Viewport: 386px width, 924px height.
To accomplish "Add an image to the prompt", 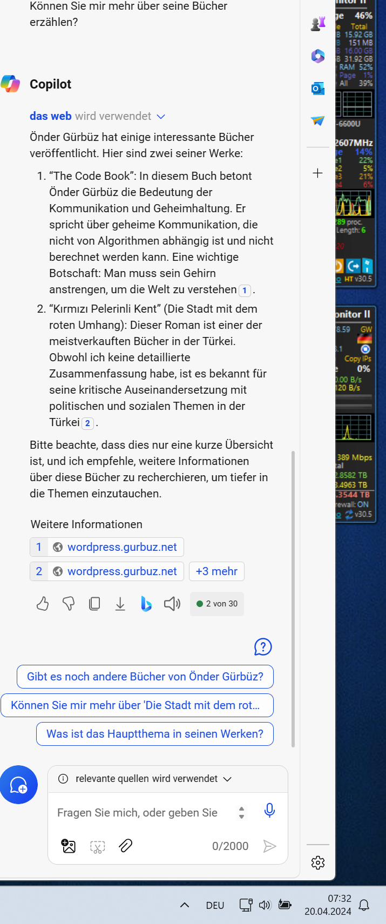I will [x=69, y=846].
